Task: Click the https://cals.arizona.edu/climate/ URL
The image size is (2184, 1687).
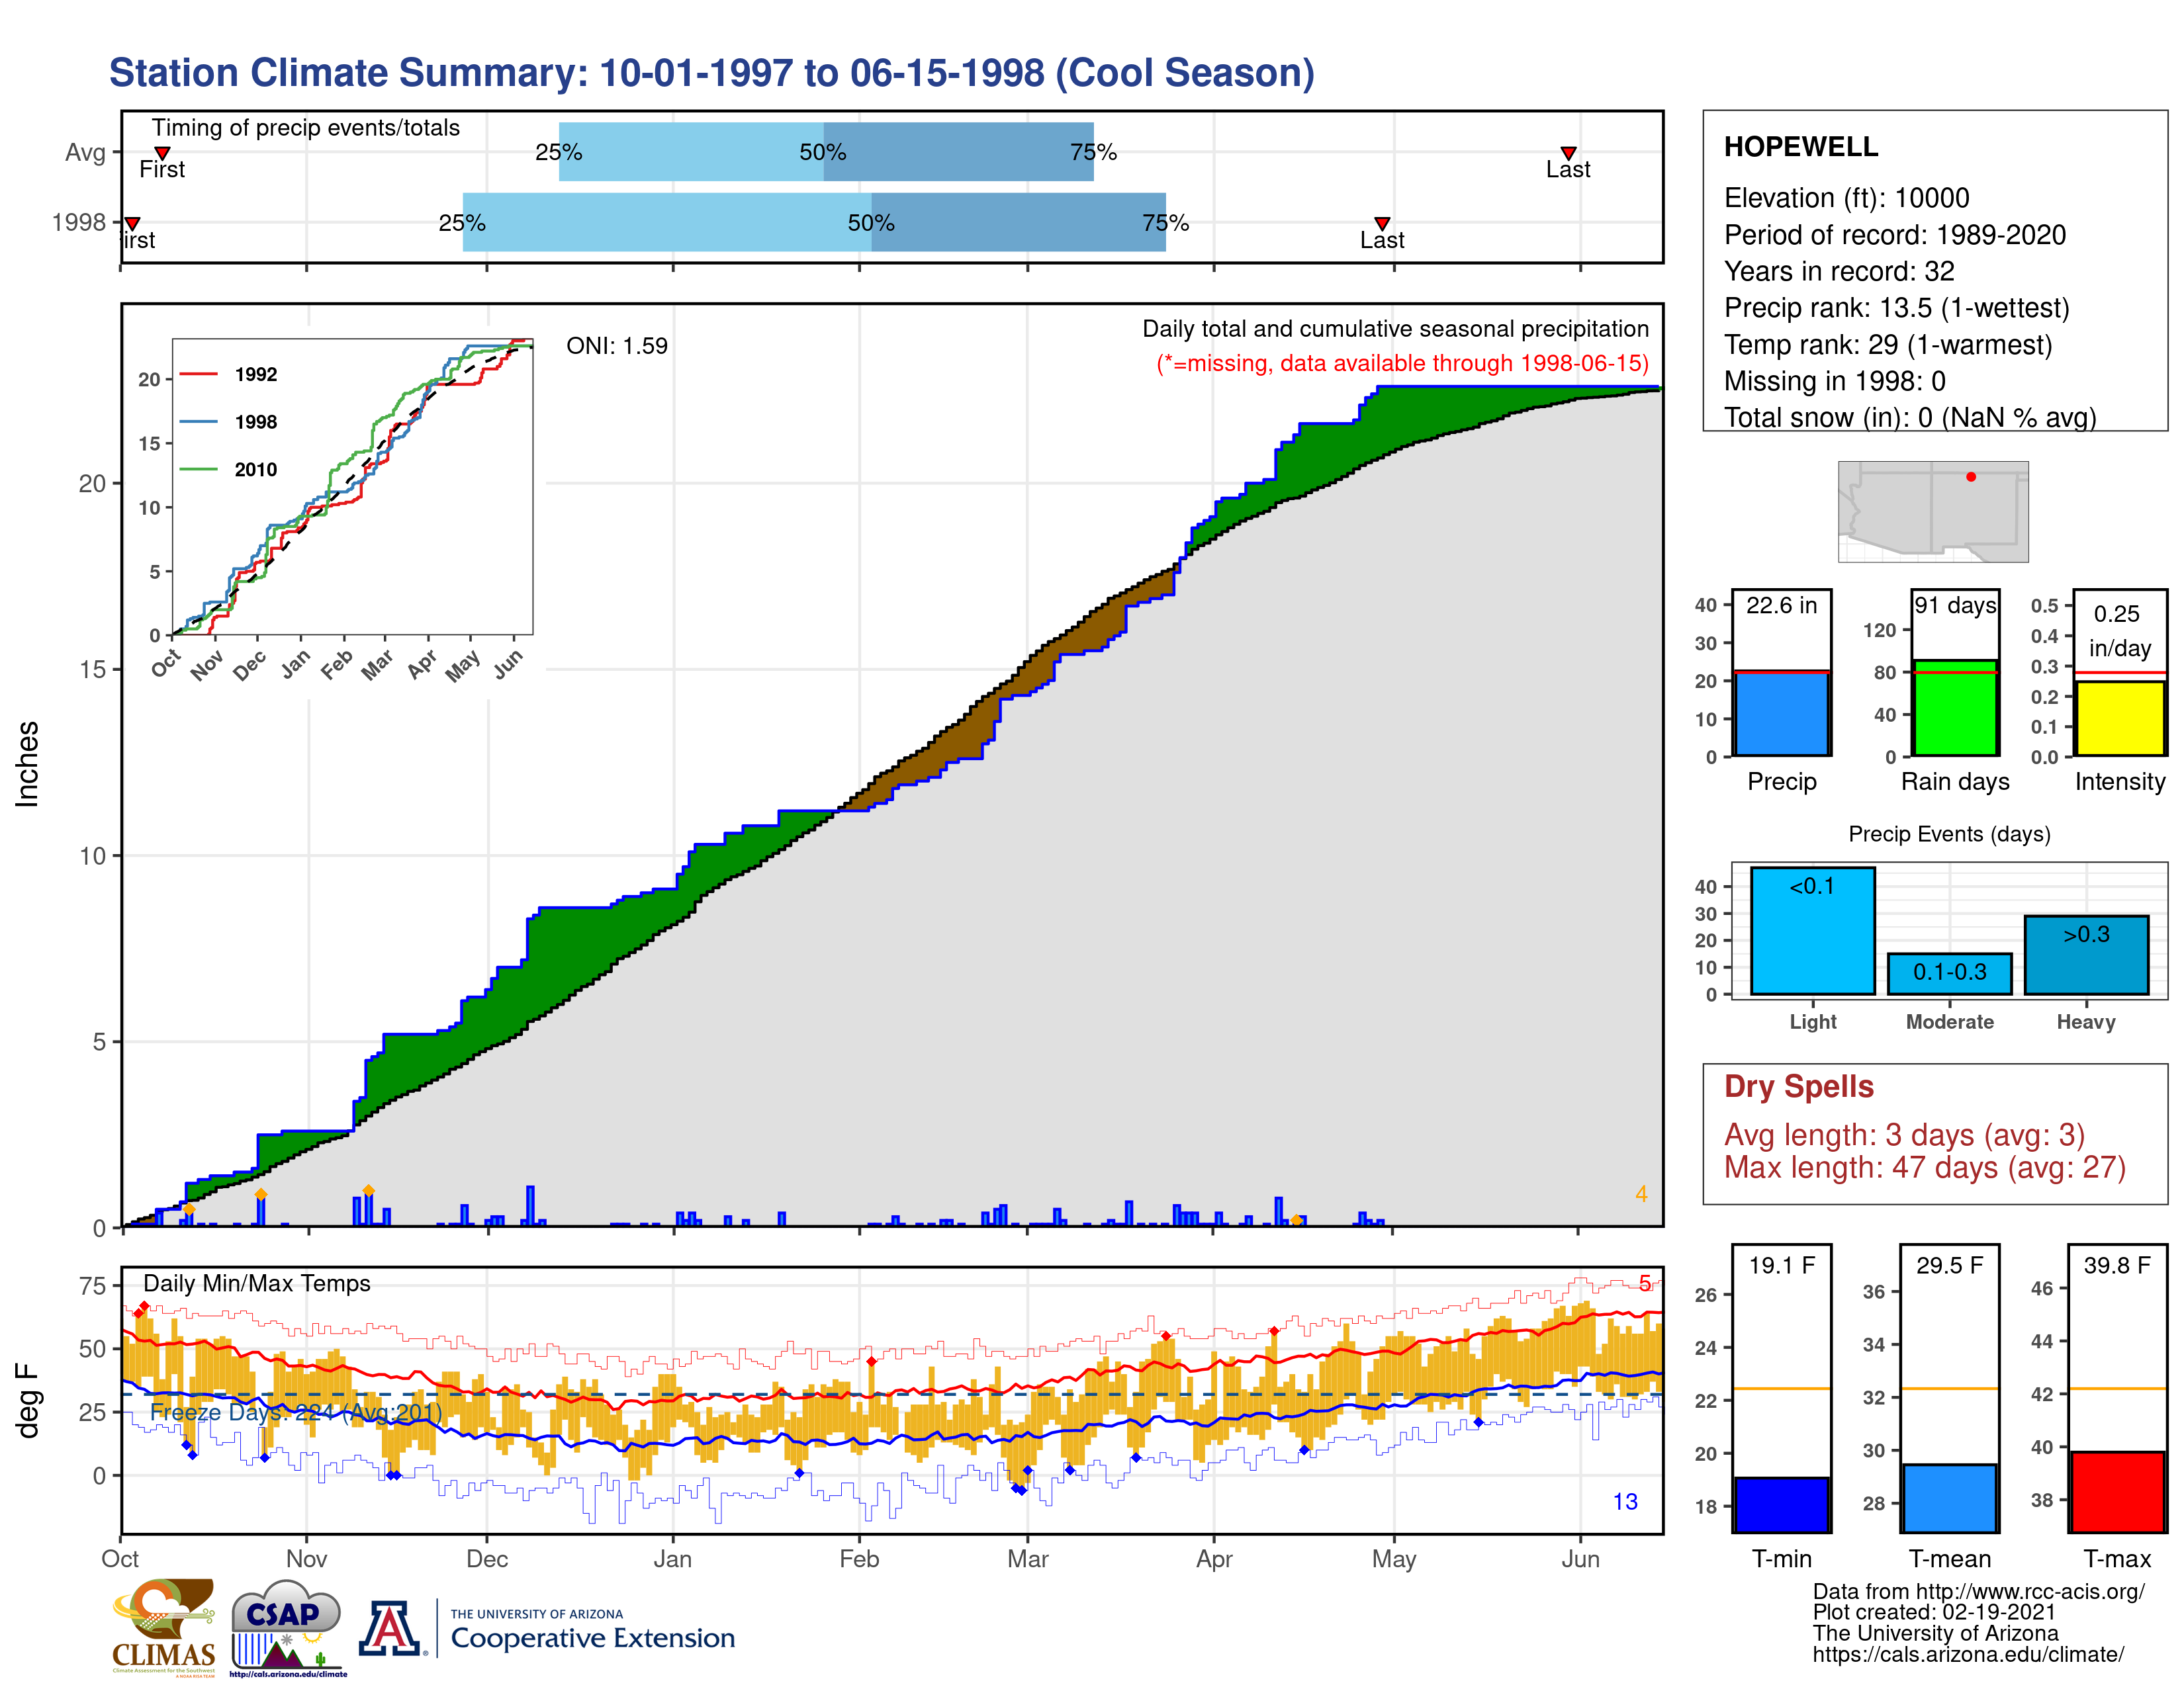Action: [x=1968, y=1654]
